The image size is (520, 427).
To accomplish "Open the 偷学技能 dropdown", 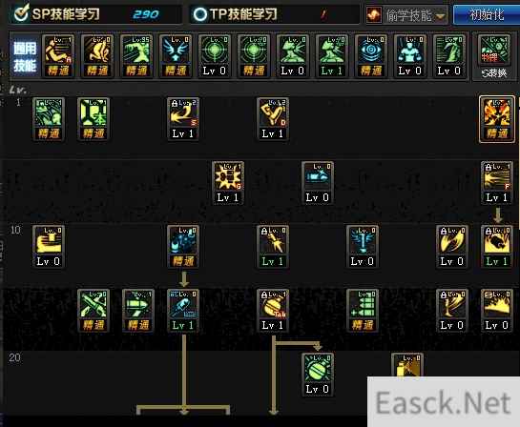I will [x=406, y=15].
